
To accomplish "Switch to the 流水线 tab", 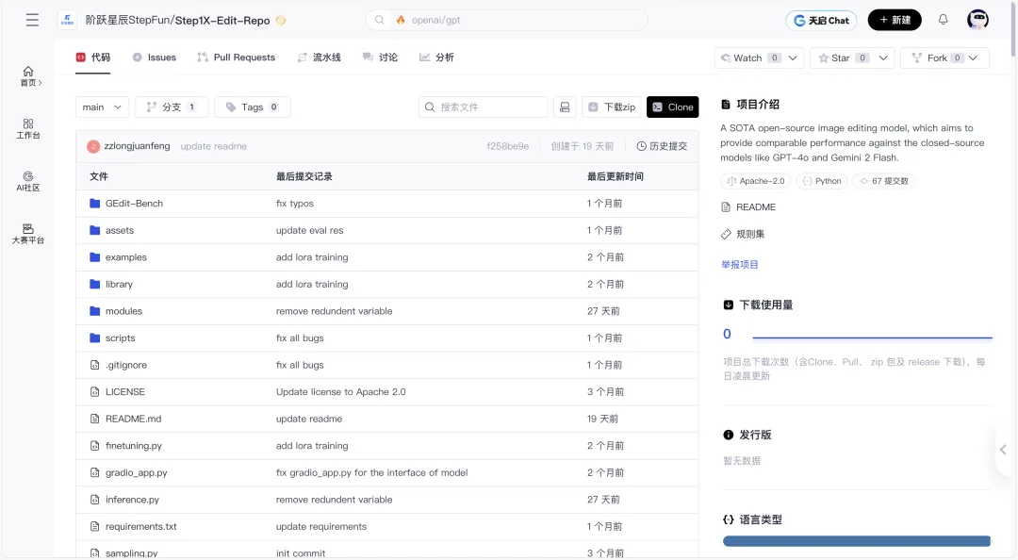I will 319,58.
